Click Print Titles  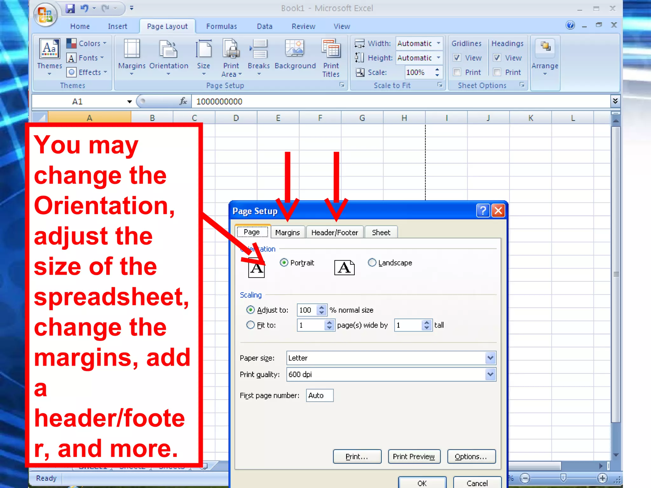click(331, 58)
